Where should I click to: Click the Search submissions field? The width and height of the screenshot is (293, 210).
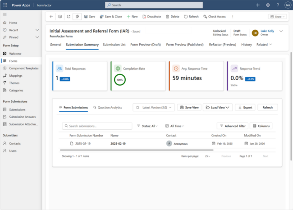(x=97, y=126)
